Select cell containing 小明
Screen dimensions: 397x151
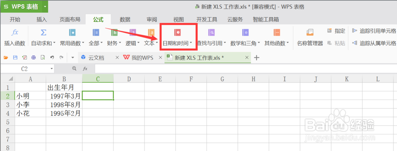[31, 96]
